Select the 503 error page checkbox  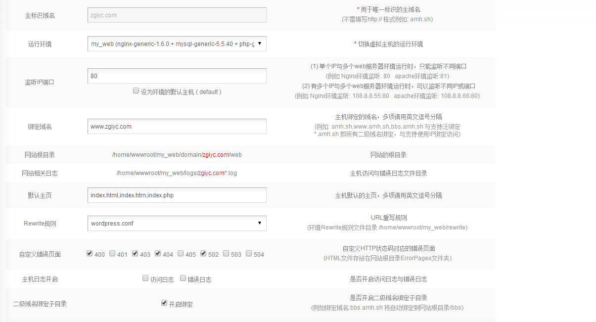226,254
